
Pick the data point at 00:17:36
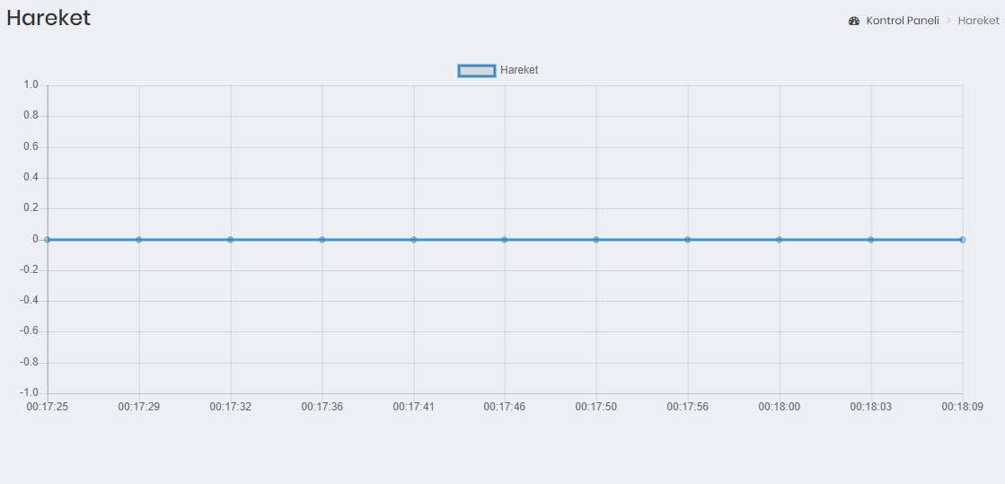322,240
